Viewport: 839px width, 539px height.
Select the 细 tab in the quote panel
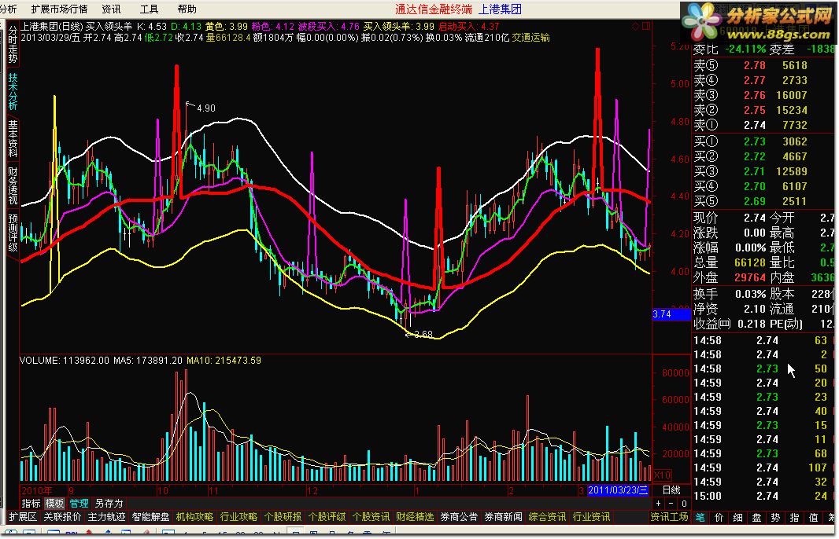738,517
